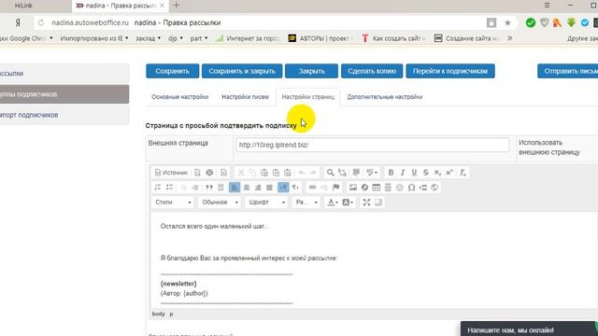Click the Insert Table icon
The image size is (598, 336).
coord(377,187)
